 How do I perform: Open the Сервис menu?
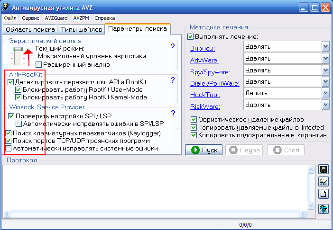pos(30,18)
